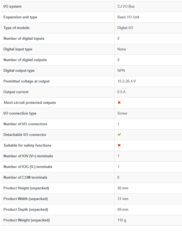Click the Basic I/O Unit value
The width and height of the screenshot is (182, 248).
128,17
